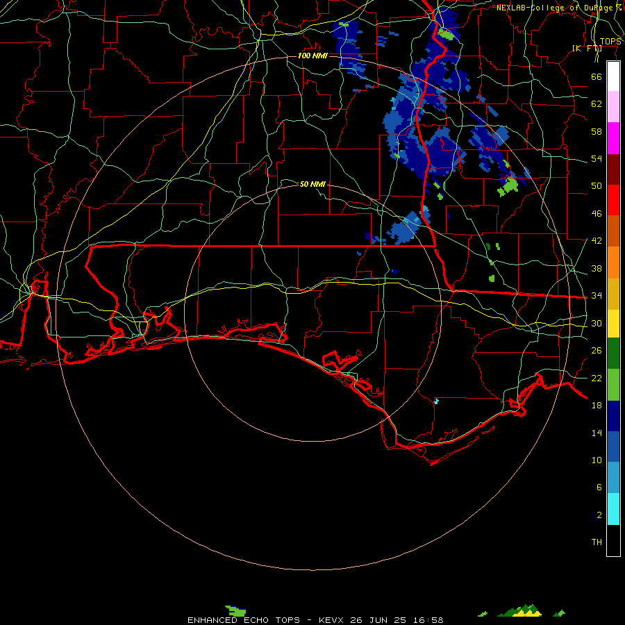
Task: Click the medium blue legend swatch
Action: click(x=613, y=447)
